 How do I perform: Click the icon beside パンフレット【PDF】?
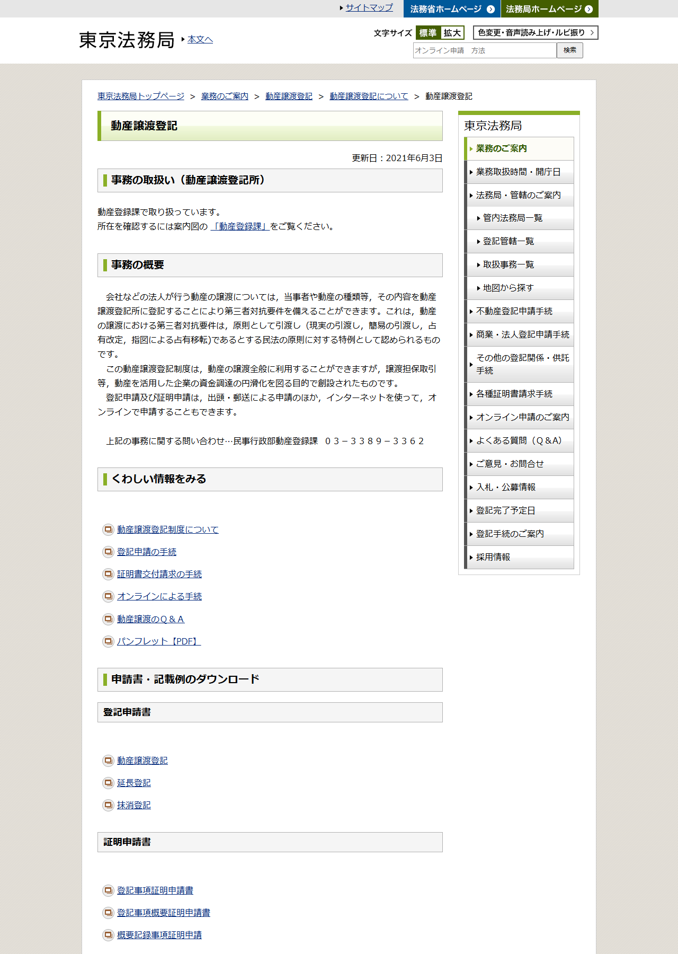pyautogui.click(x=108, y=641)
